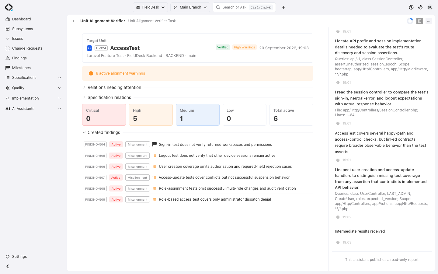The width and height of the screenshot is (438, 274).
Task: Click the running task spinner indicator
Action: point(410,21)
